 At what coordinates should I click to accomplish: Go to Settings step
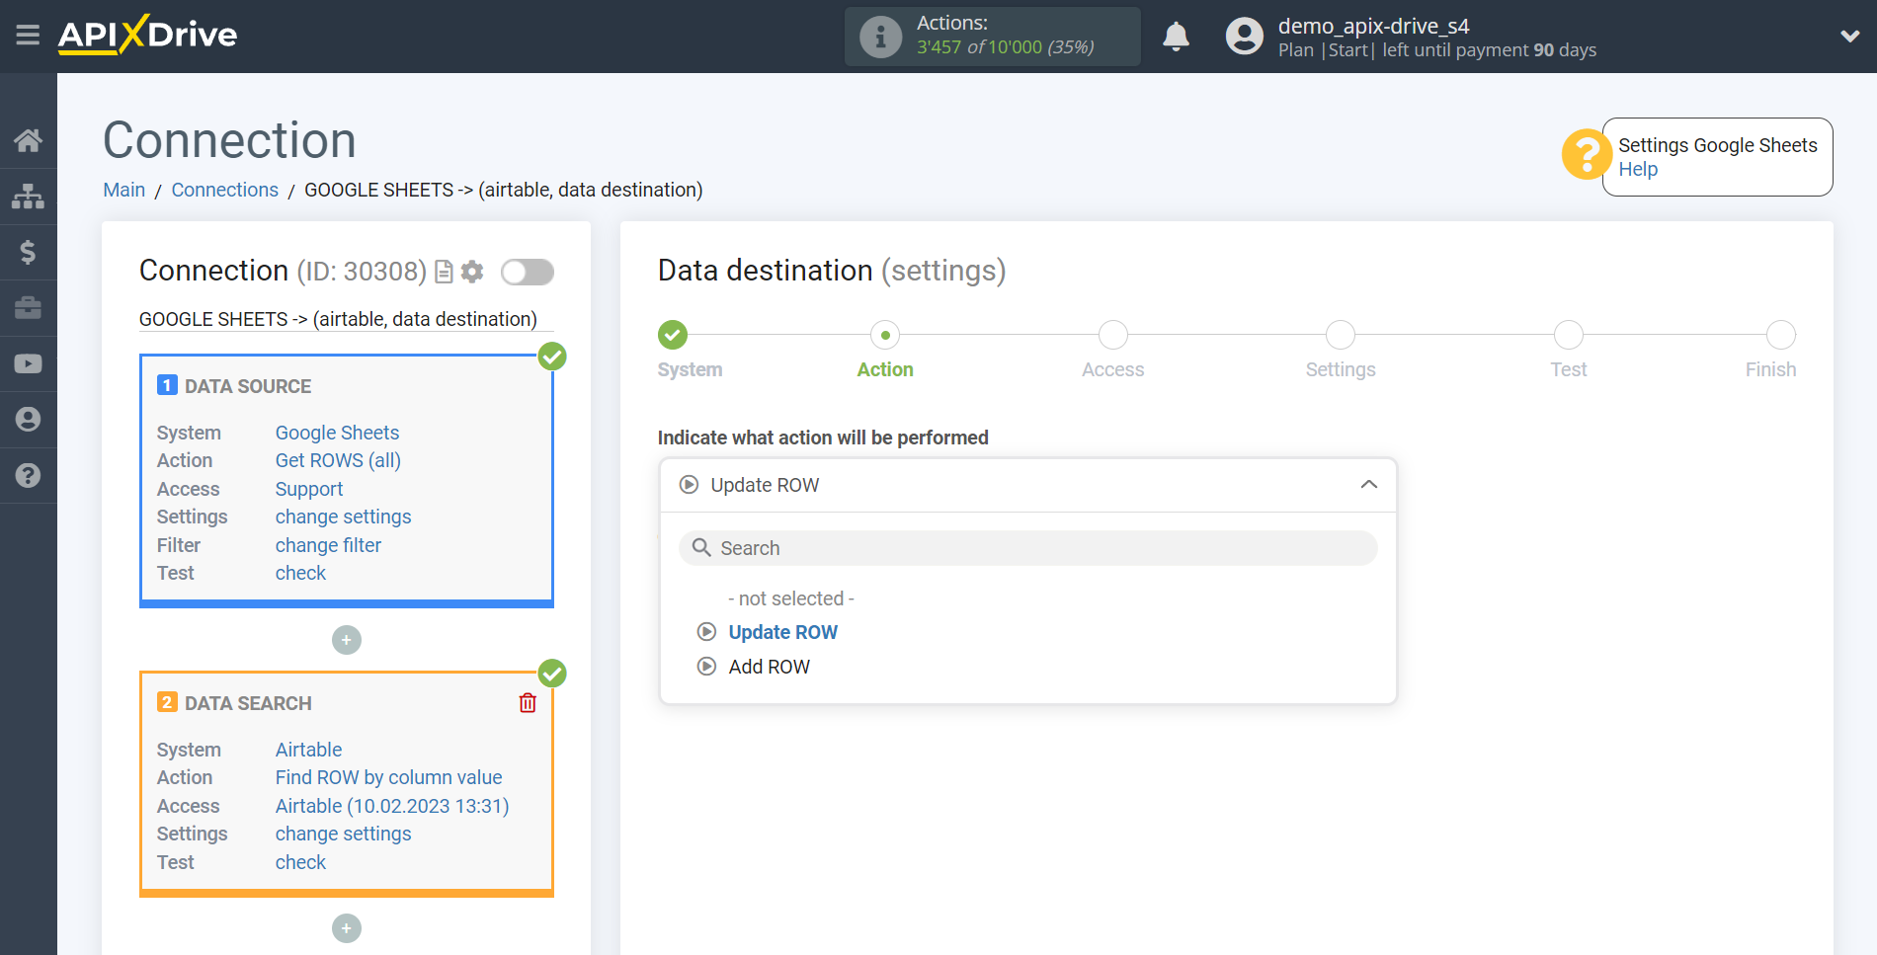coord(1341,335)
